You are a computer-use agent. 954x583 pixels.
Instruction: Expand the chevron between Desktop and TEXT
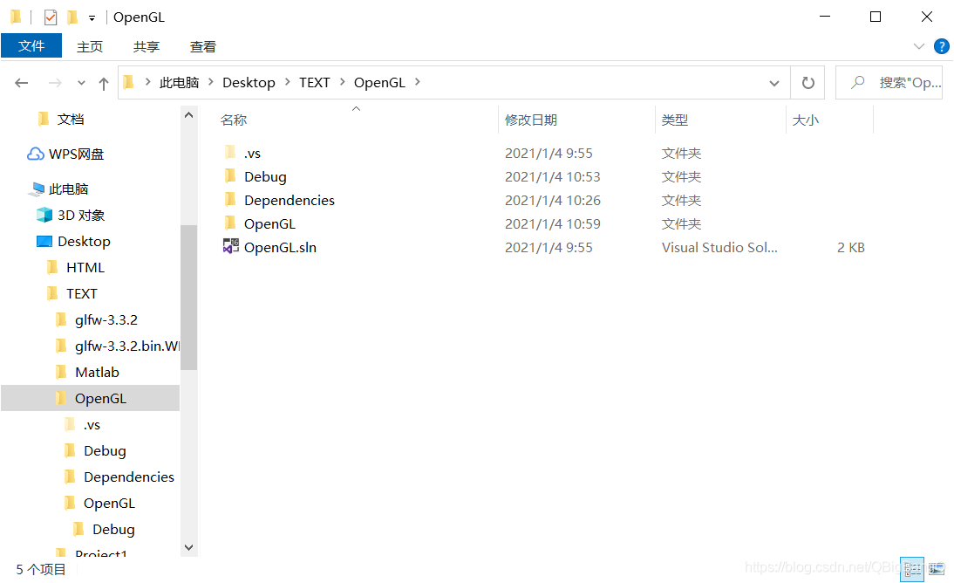287,82
